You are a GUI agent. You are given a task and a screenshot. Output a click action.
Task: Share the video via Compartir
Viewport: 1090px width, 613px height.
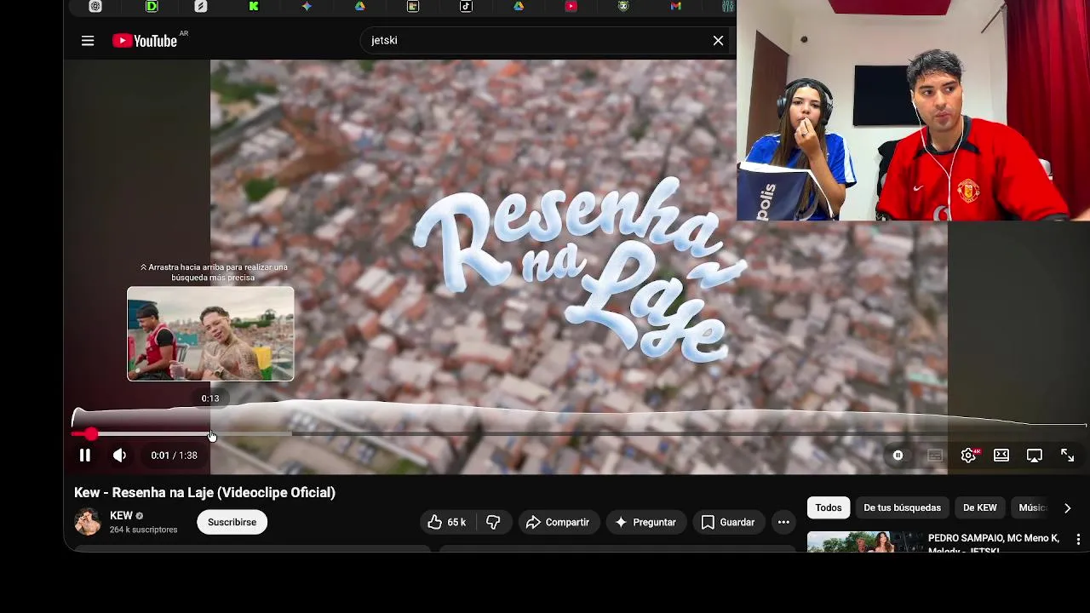558,522
